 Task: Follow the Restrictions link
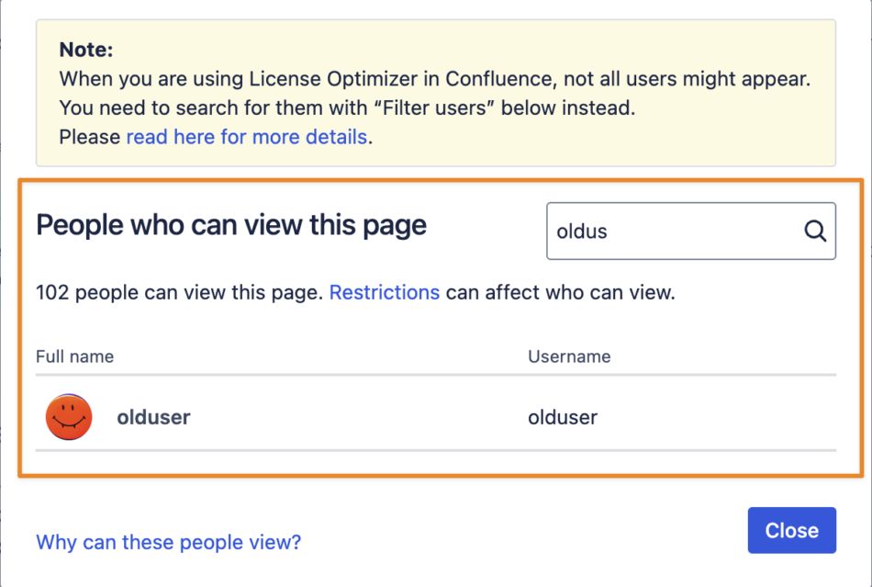[385, 293]
